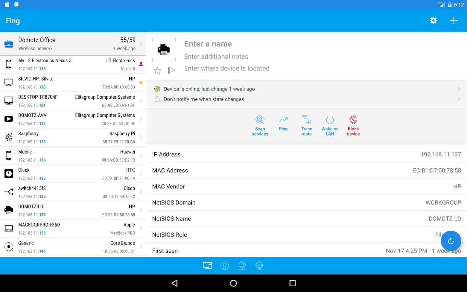
Task: Expand the Raspberry device entry
Action: click(73, 137)
